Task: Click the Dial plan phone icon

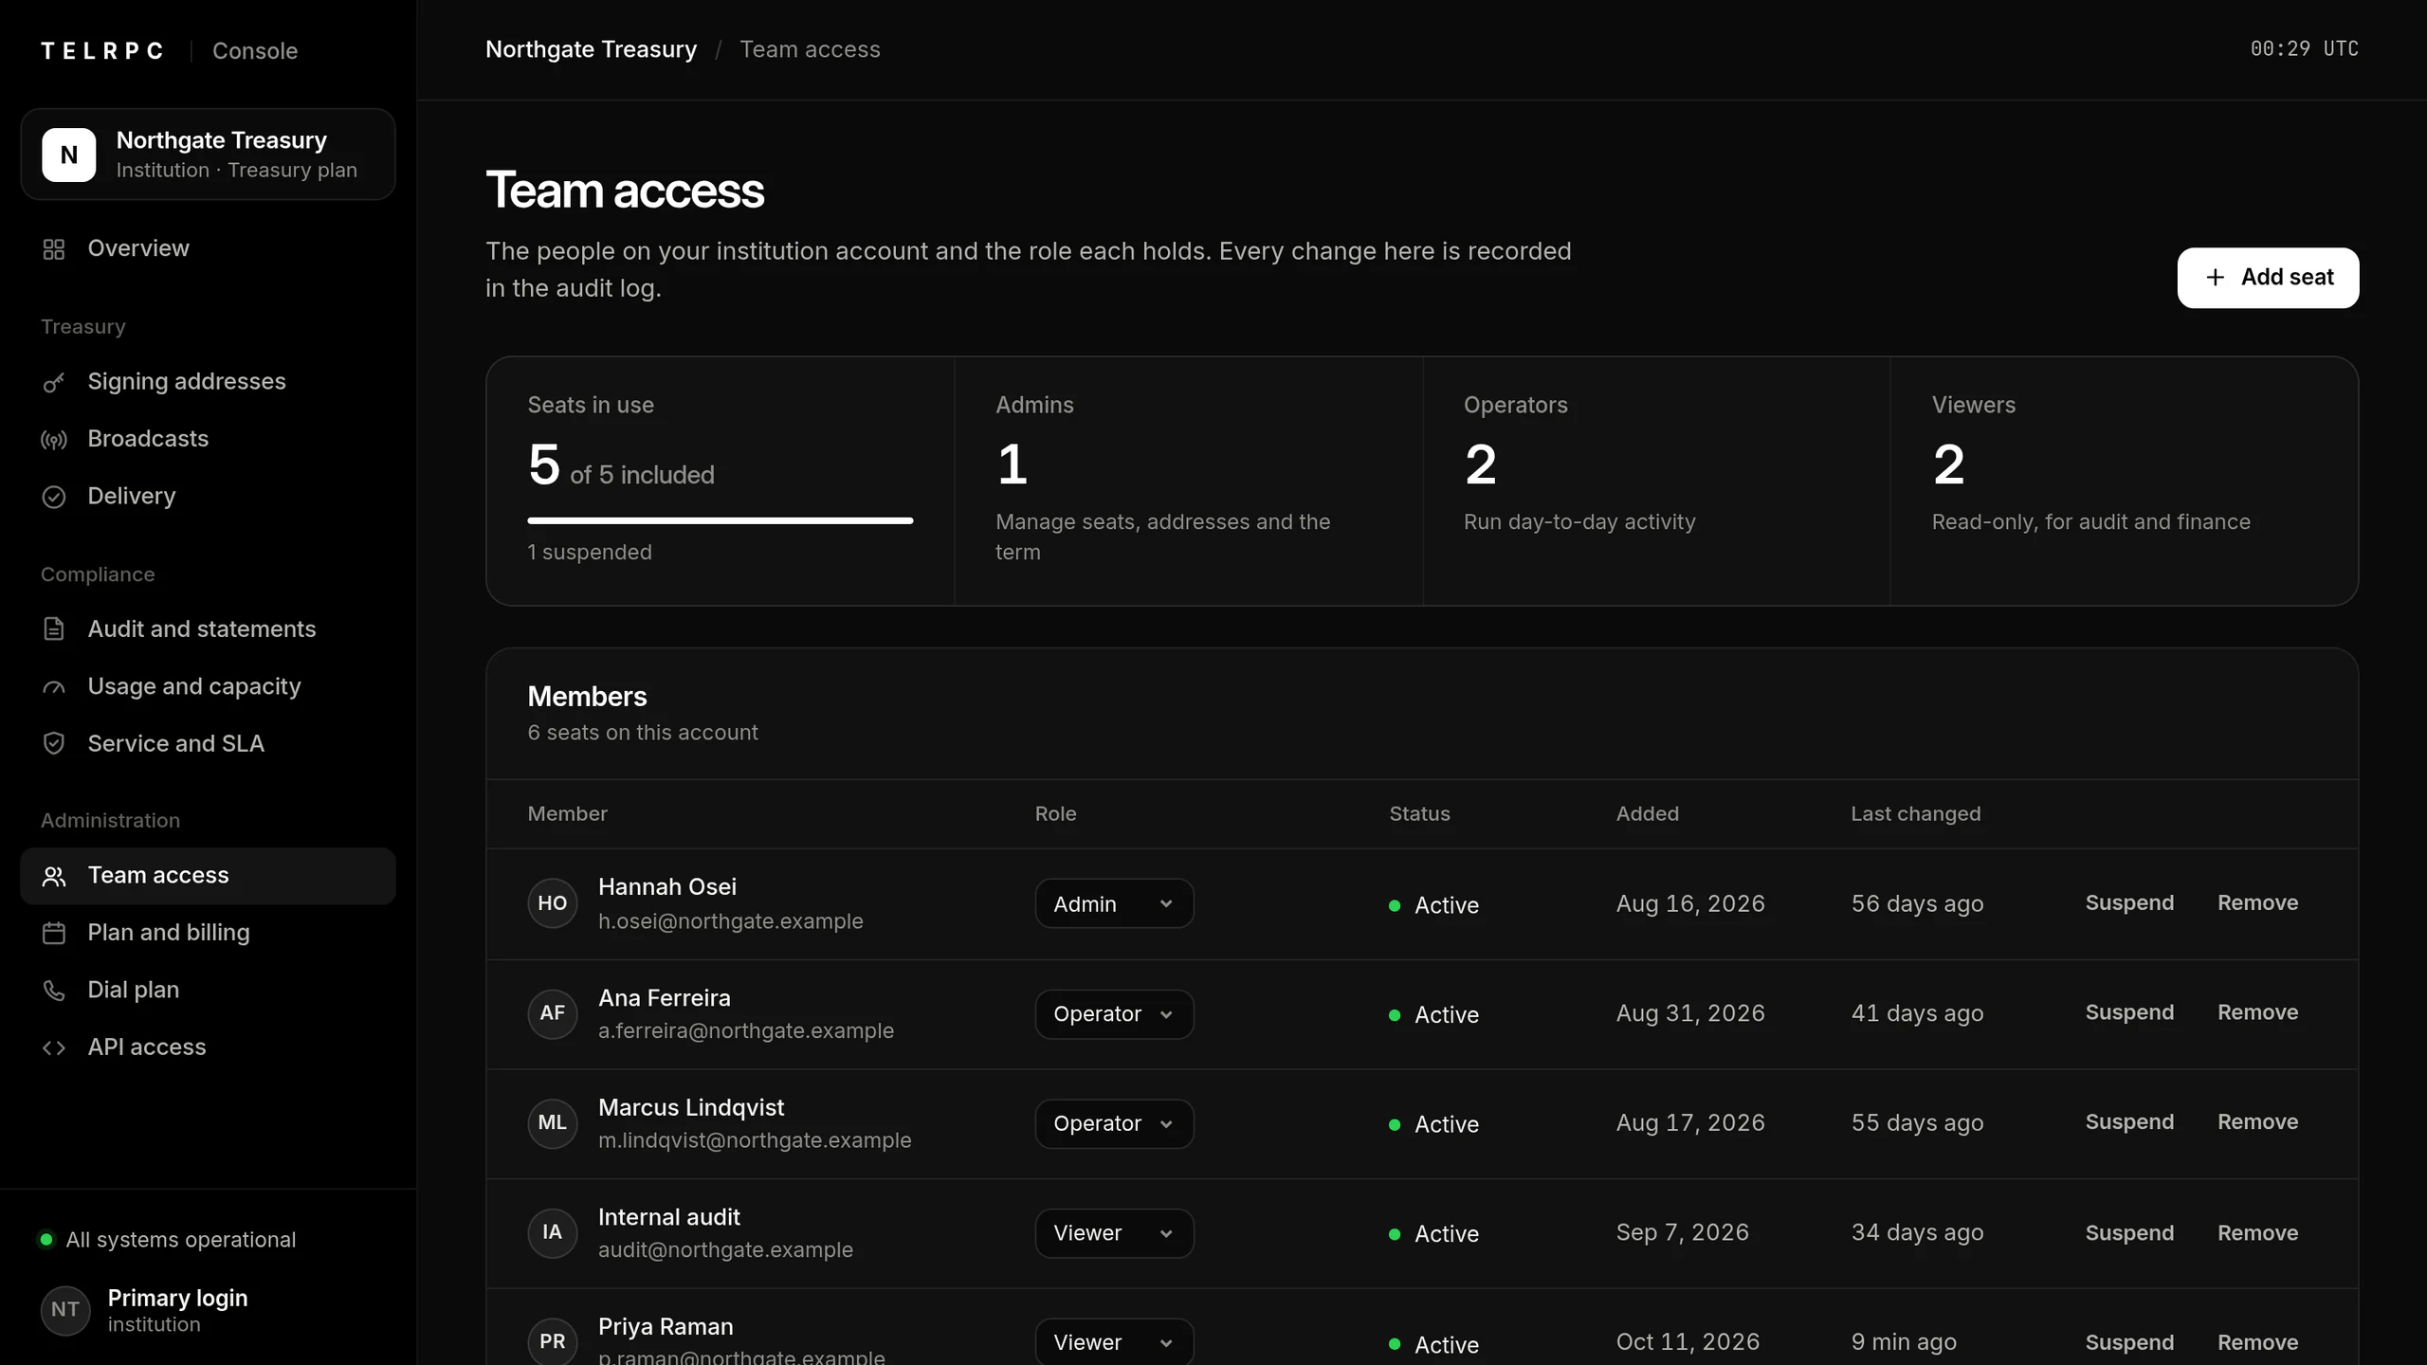Action: coord(54,991)
